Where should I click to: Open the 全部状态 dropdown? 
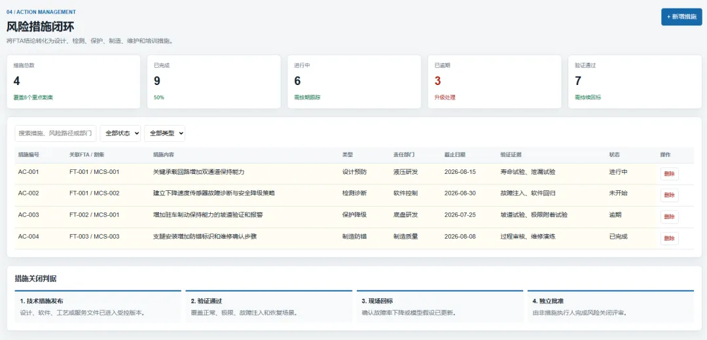tap(120, 133)
